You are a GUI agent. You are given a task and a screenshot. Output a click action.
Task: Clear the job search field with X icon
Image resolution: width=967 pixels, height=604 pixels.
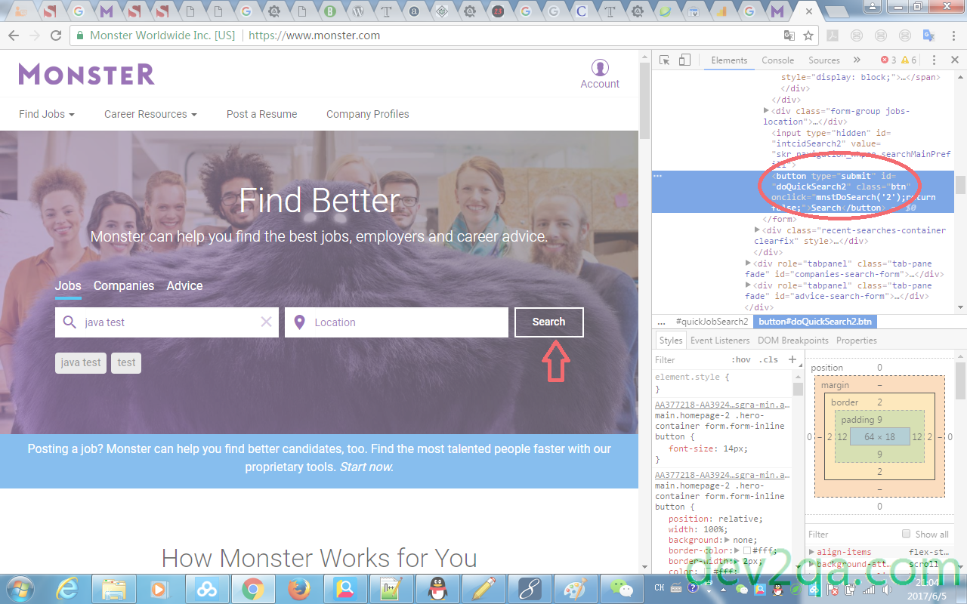coord(266,322)
